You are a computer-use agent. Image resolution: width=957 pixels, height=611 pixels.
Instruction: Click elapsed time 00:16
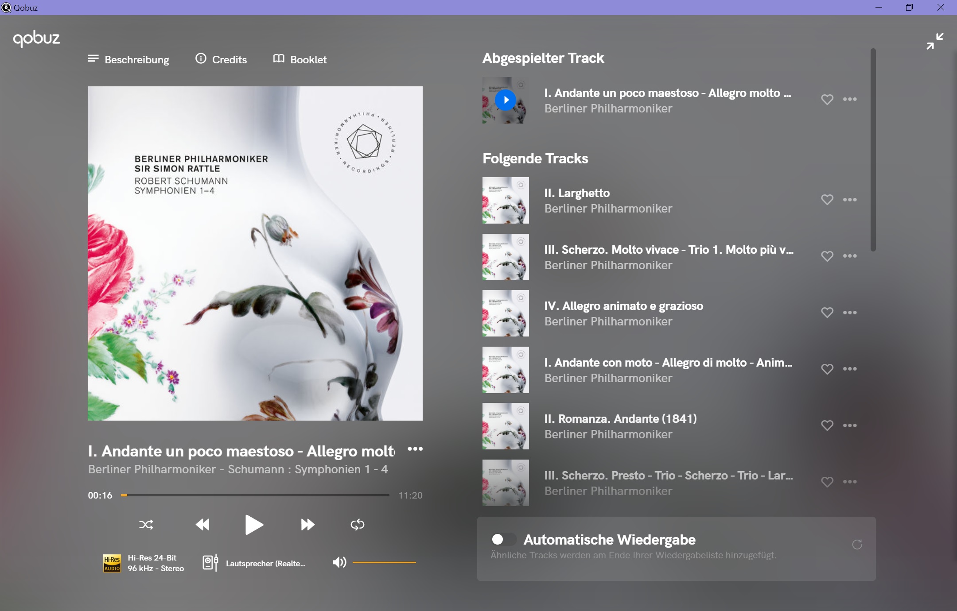[100, 495]
